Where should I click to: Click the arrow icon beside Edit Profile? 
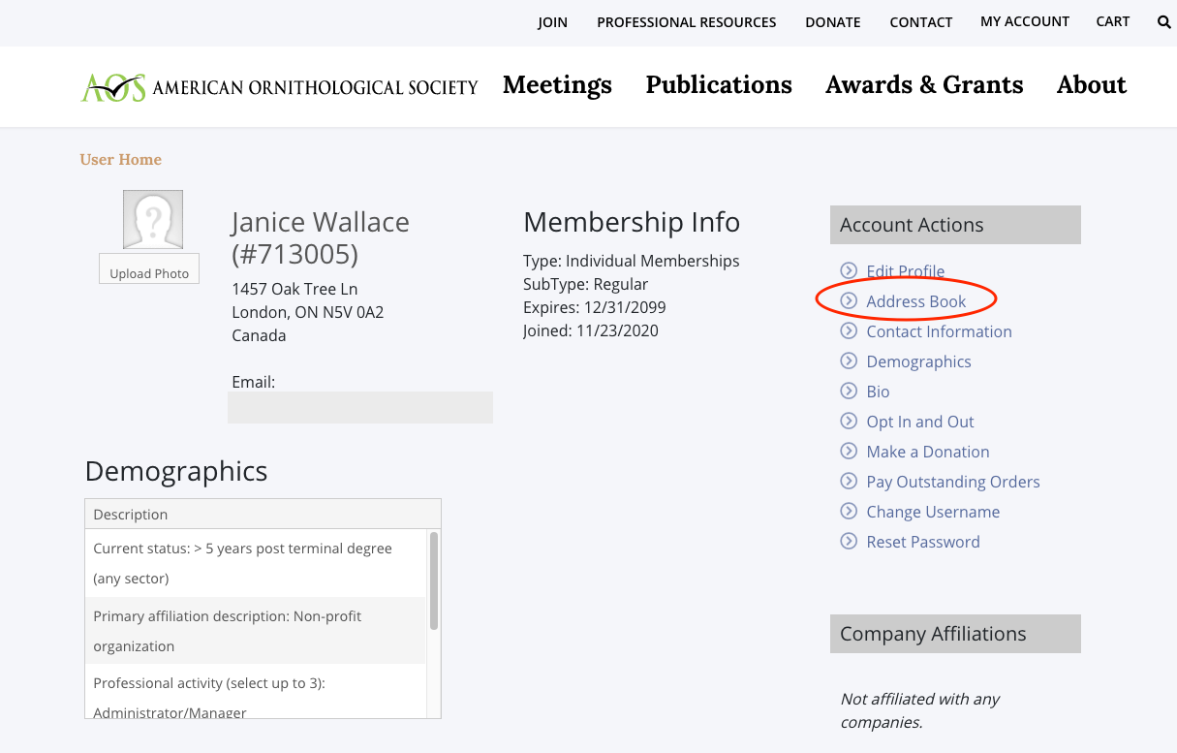849,271
